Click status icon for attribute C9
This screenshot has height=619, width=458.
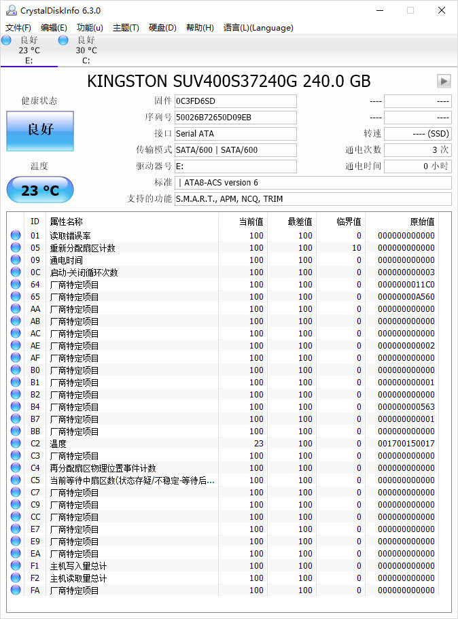point(16,505)
